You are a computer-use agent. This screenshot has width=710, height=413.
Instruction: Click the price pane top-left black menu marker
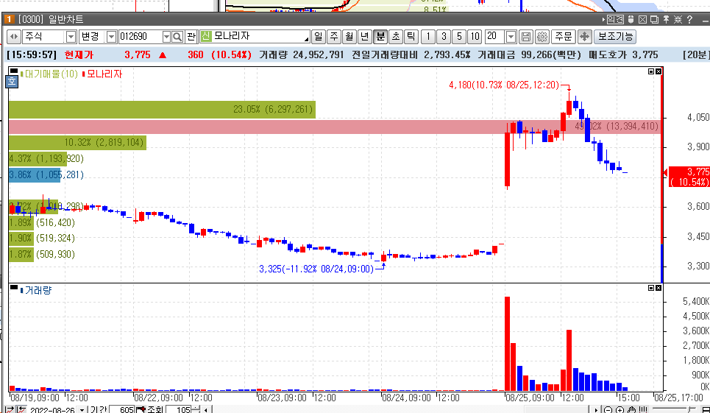click(x=13, y=71)
